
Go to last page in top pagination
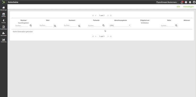(111, 15)
